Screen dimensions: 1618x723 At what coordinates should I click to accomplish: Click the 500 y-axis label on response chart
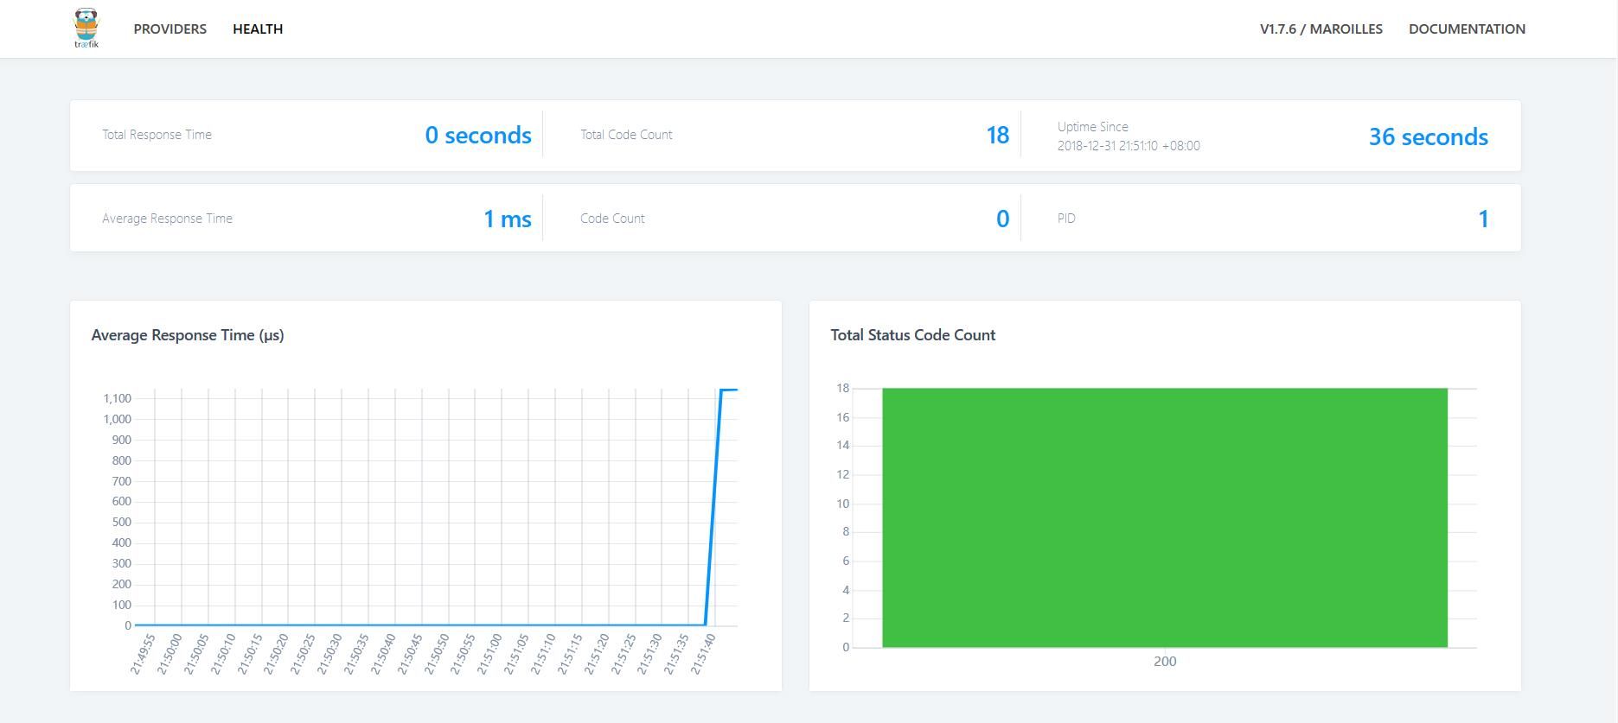click(121, 522)
